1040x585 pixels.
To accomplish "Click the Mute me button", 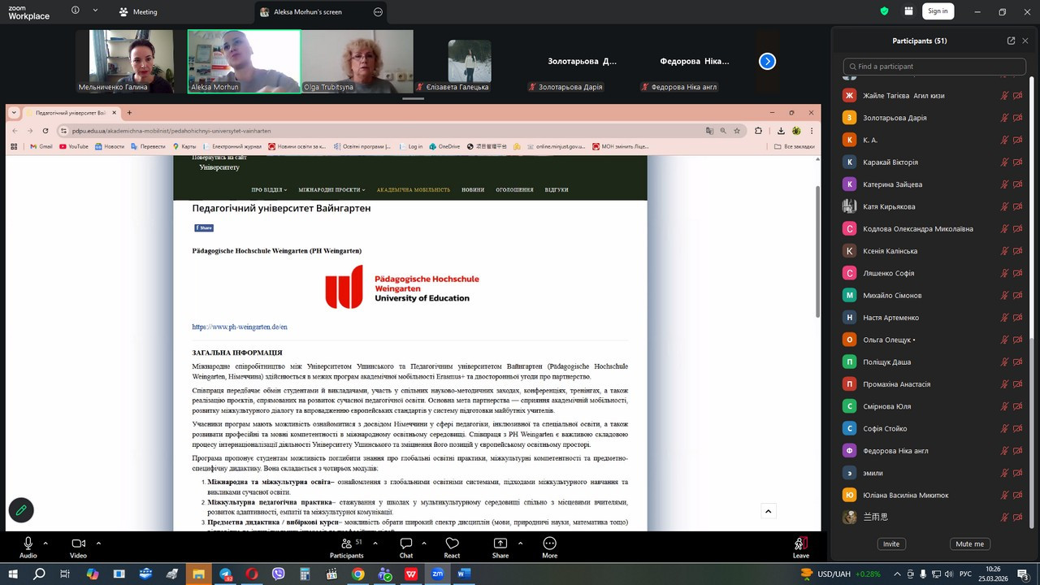I will coord(969,544).
